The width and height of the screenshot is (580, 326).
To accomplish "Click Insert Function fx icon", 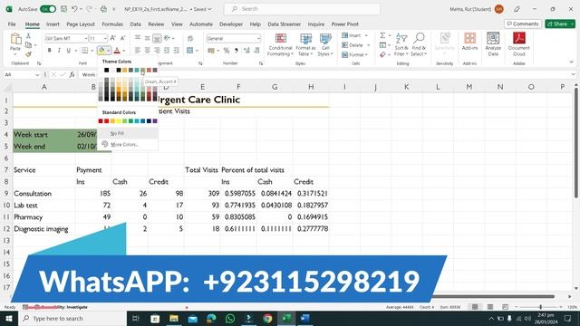I will (72, 74).
